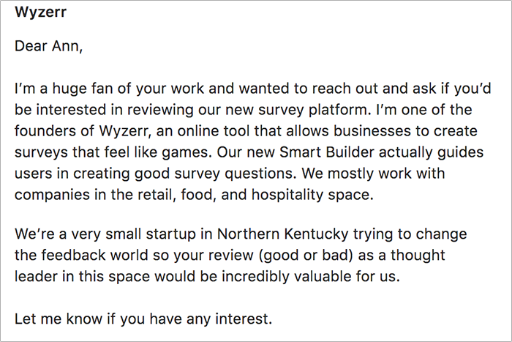Click the bold Wyzerr sender heading
512x342 pixels.
coord(40,12)
